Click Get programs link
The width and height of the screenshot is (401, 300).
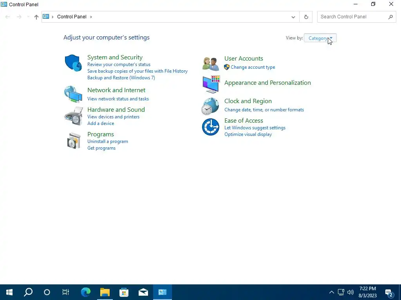[101, 148]
